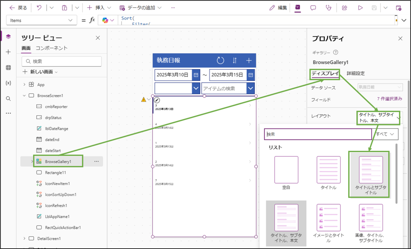This screenshot has height=249, width=411.
Task: Open the すべて filter dropdown
Action: pyautogui.click(x=385, y=134)
